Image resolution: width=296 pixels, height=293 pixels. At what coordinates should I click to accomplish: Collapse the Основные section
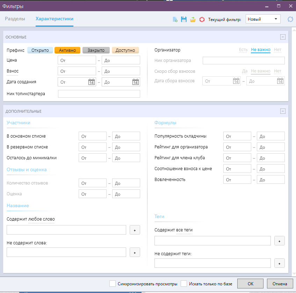pos(283,37)
